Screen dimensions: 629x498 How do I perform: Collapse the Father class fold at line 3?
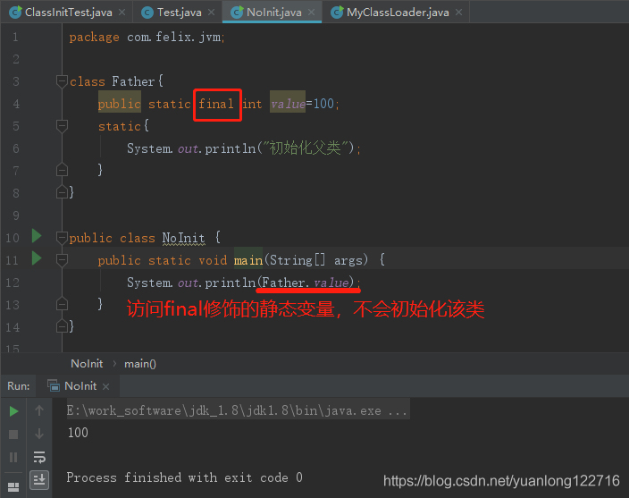point(62,81)
